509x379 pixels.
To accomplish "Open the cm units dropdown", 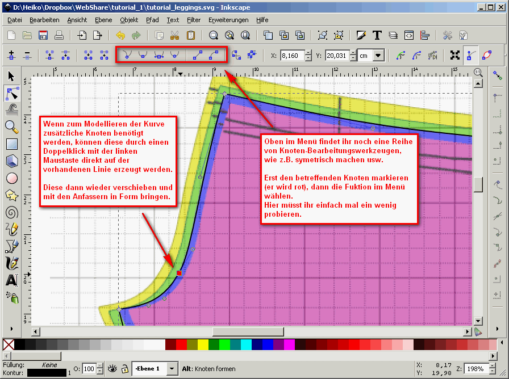I will [x=378, y=56].
